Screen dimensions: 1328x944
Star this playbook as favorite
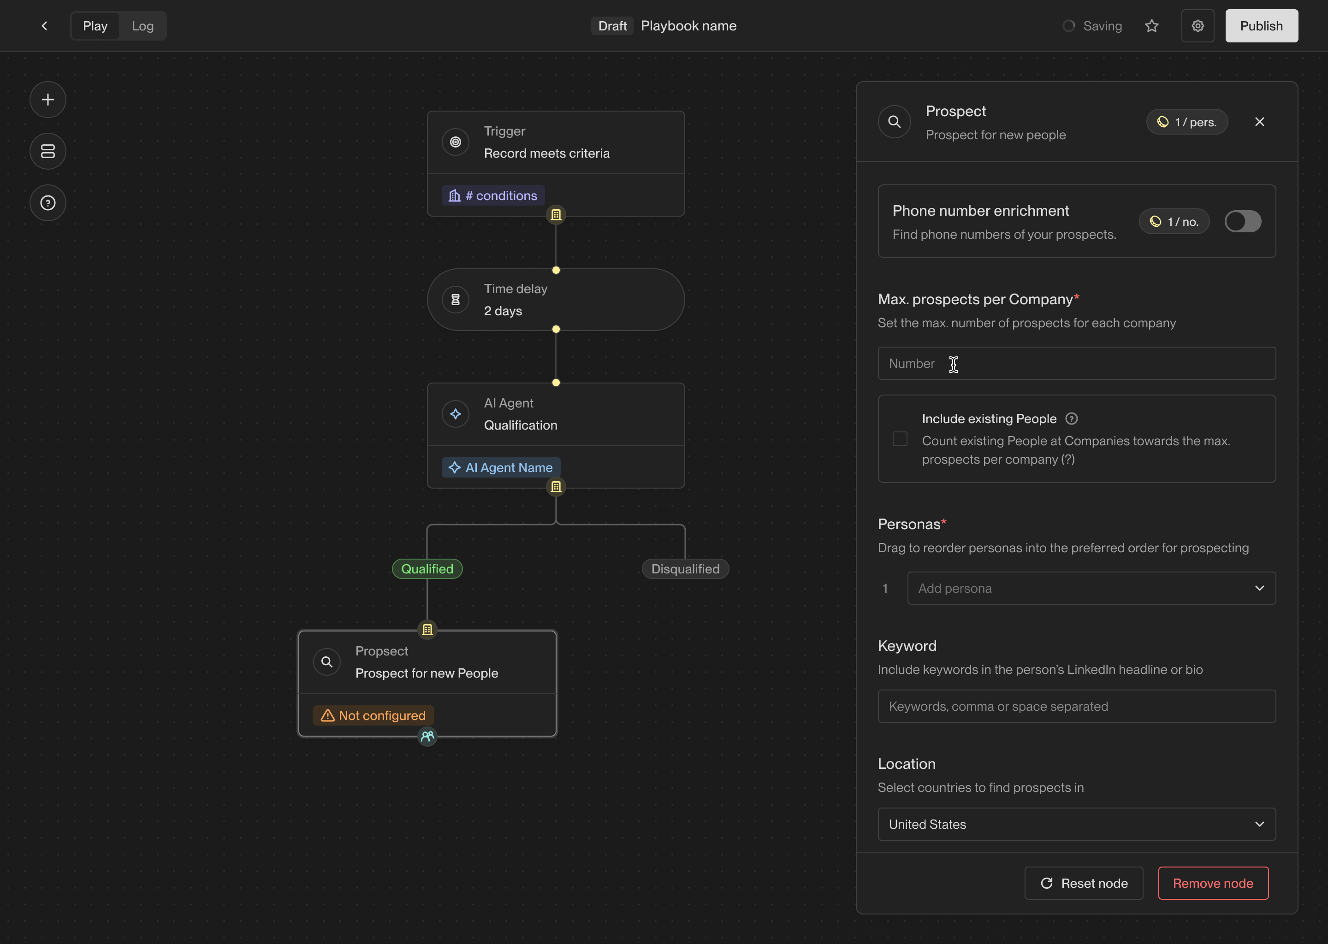[1151, 26]
